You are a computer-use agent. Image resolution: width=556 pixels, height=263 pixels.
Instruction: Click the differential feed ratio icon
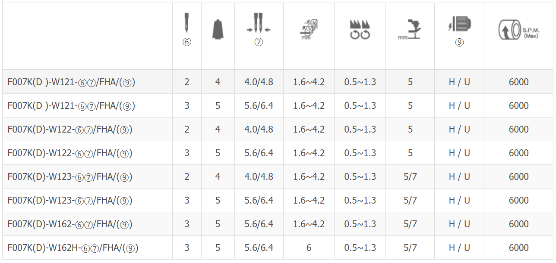tap(360, 30)
